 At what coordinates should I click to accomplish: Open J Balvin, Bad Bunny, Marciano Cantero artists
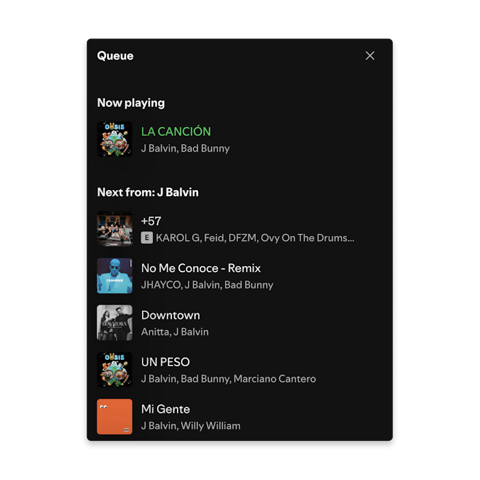(x=228, y=379)
